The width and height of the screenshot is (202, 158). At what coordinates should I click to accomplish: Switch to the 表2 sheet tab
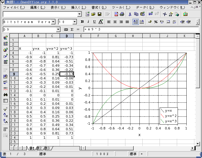pyautogui.click(x=39, y=148)
